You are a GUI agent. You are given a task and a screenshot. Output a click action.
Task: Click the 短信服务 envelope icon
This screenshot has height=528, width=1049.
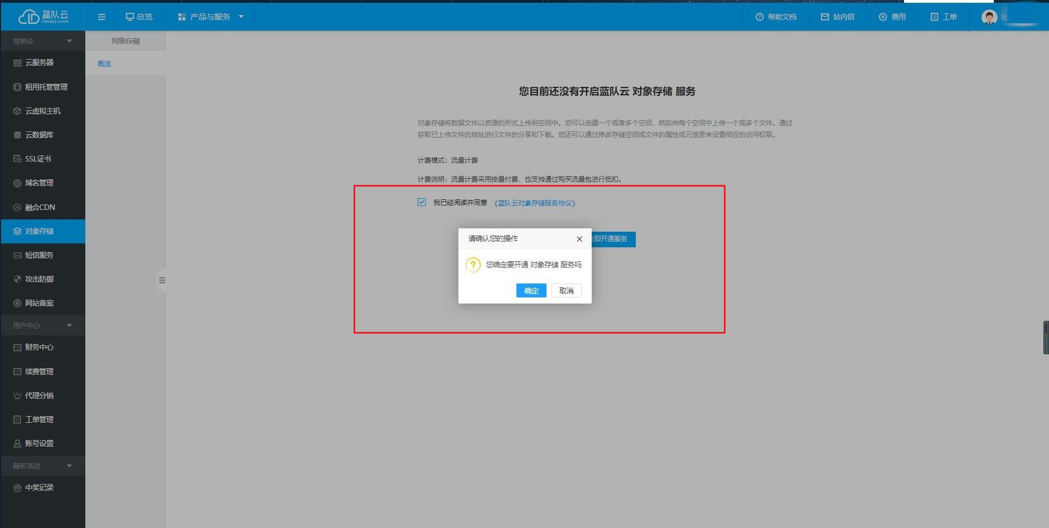click(x=17, y=255)
